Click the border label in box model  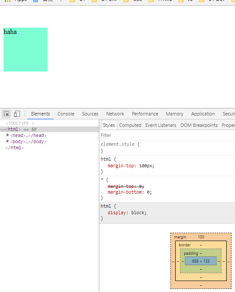(x=184, y=245)
